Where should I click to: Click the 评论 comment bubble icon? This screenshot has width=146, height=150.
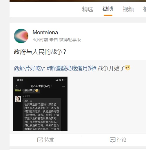coord(113,140)
